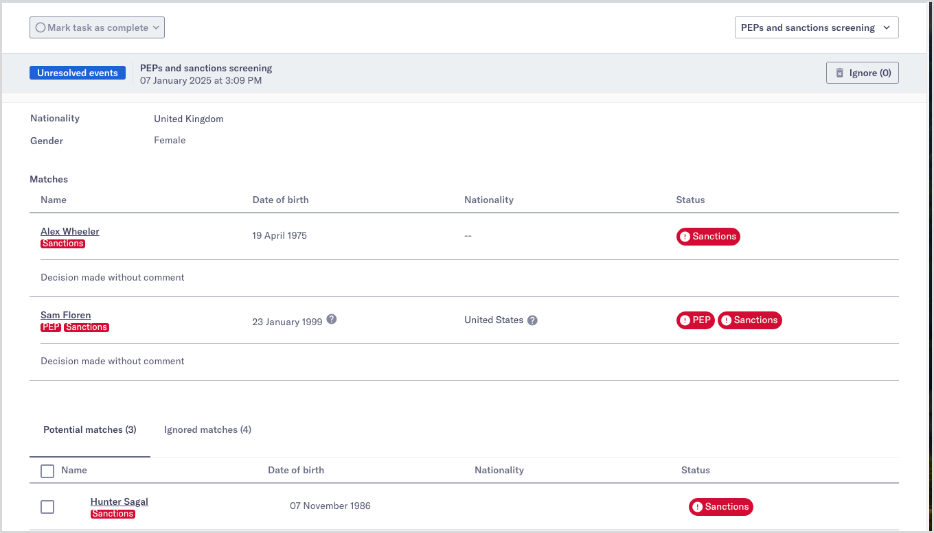Tick the select-all checkbox in Name header
The image size is (934, 533).
coord(47,471)
